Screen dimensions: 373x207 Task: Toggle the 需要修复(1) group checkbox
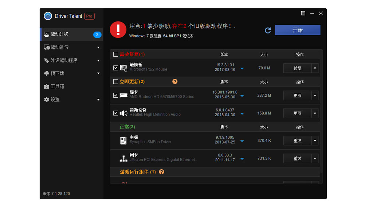tap(115, 54)
